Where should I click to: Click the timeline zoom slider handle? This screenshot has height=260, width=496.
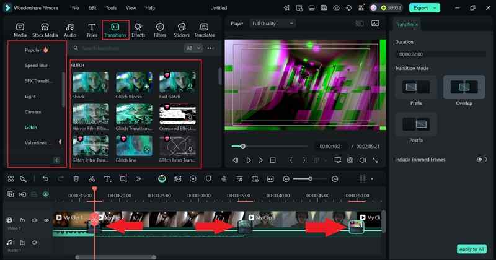point(311,179)
